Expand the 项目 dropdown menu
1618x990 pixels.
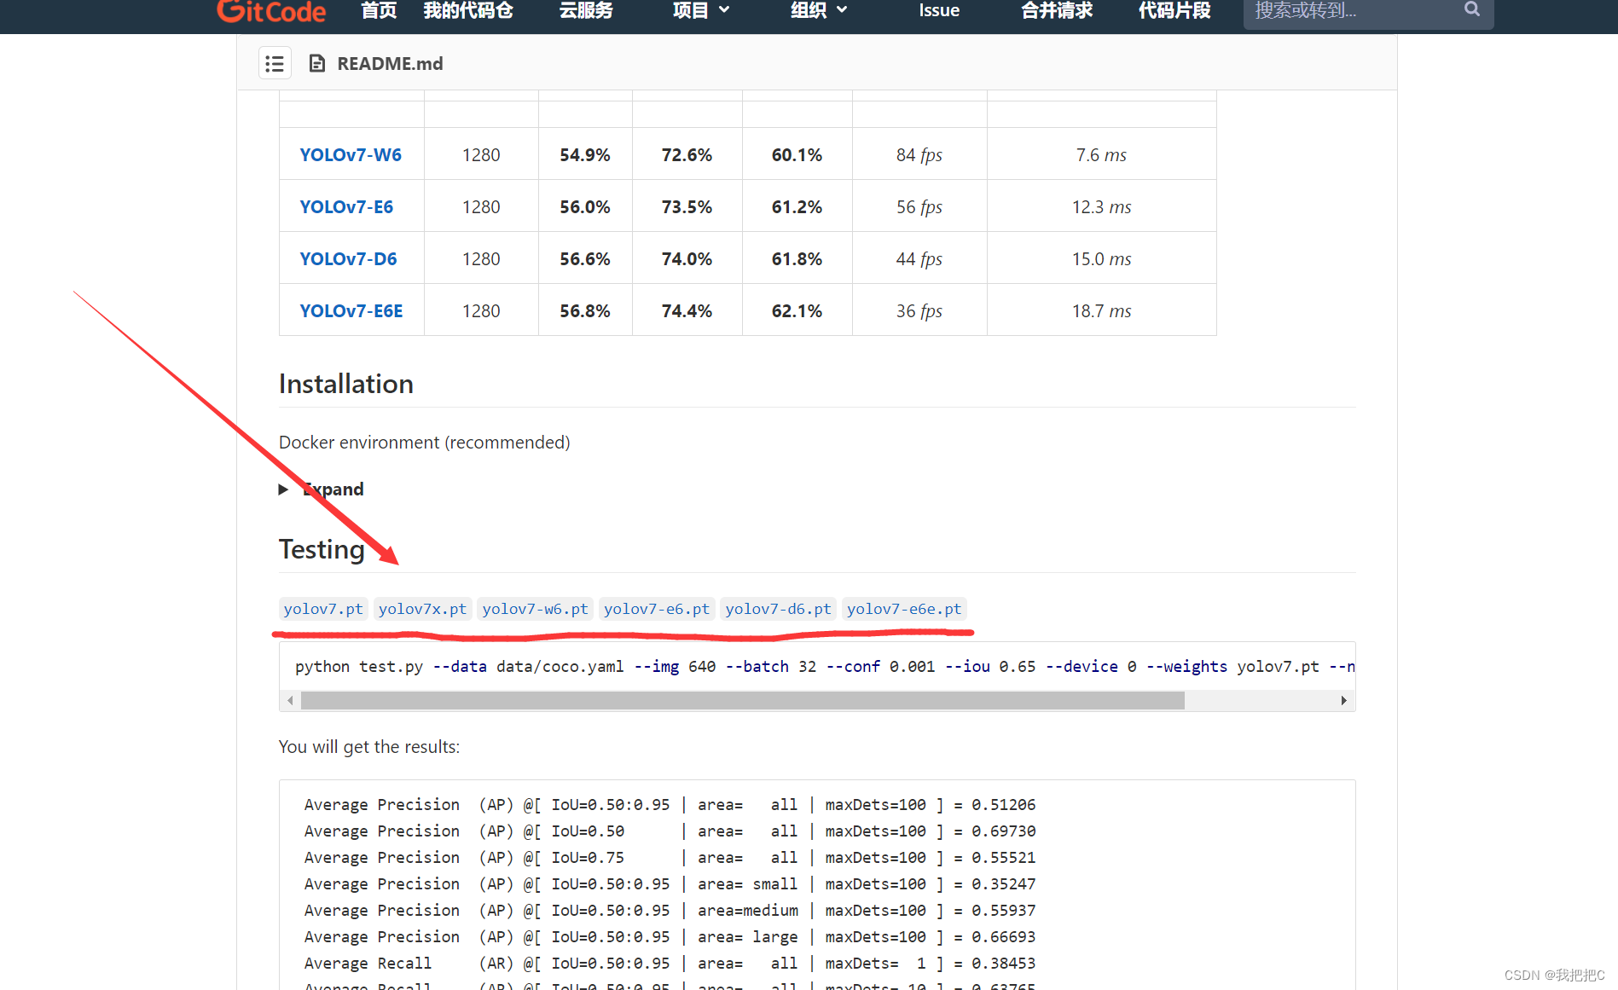pyautogui.click(x=700, y=10)
